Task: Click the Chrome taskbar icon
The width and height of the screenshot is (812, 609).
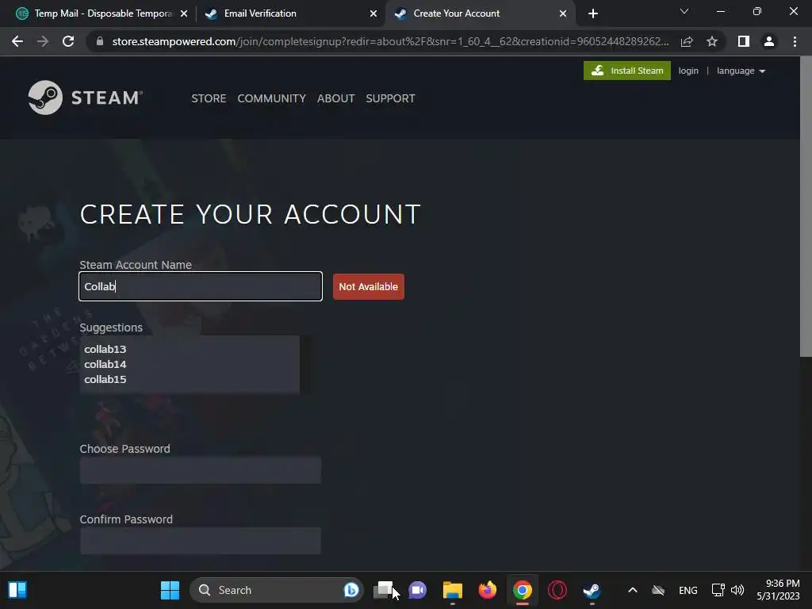Action: [523, 590]
